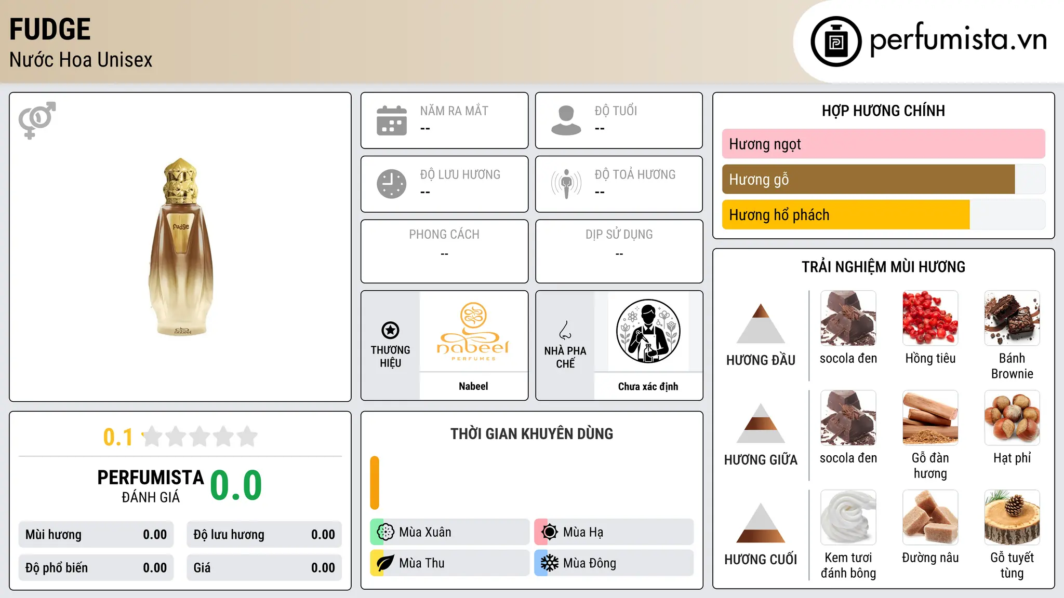Viewport: 1064px width, 598px height.
Task: Click the Trải nghiệm mùi hương heading
Action: (883, 267)
